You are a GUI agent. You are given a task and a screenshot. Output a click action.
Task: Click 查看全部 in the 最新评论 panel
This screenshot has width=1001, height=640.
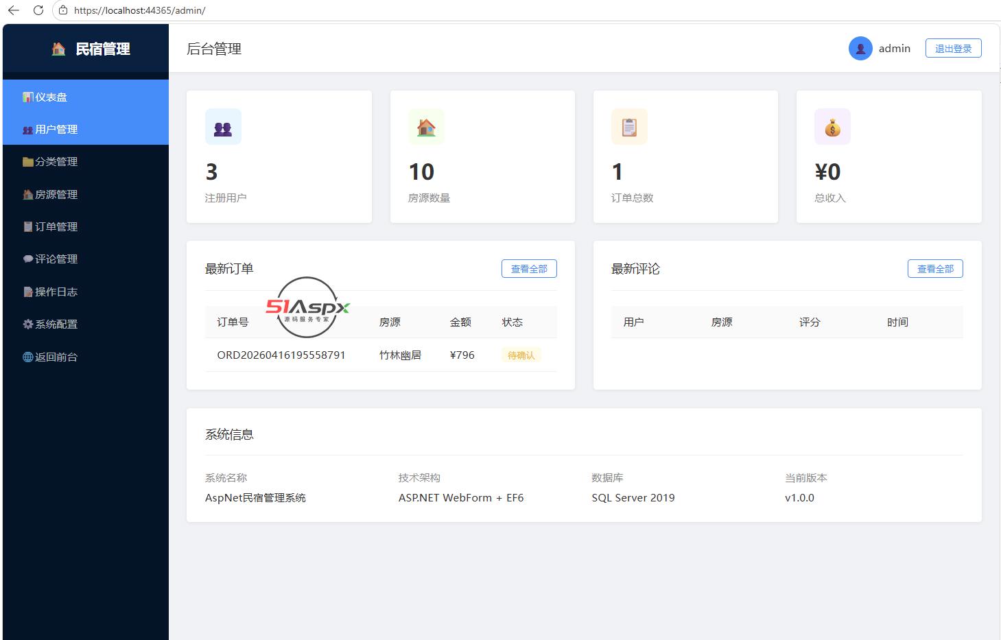(x=935, y=269)
